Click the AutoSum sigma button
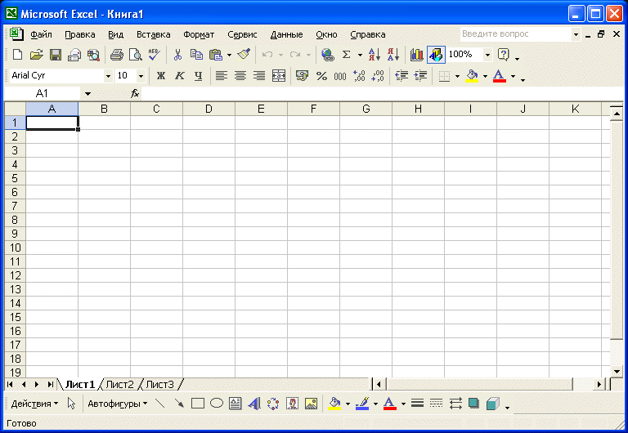 tap(347, 55)
